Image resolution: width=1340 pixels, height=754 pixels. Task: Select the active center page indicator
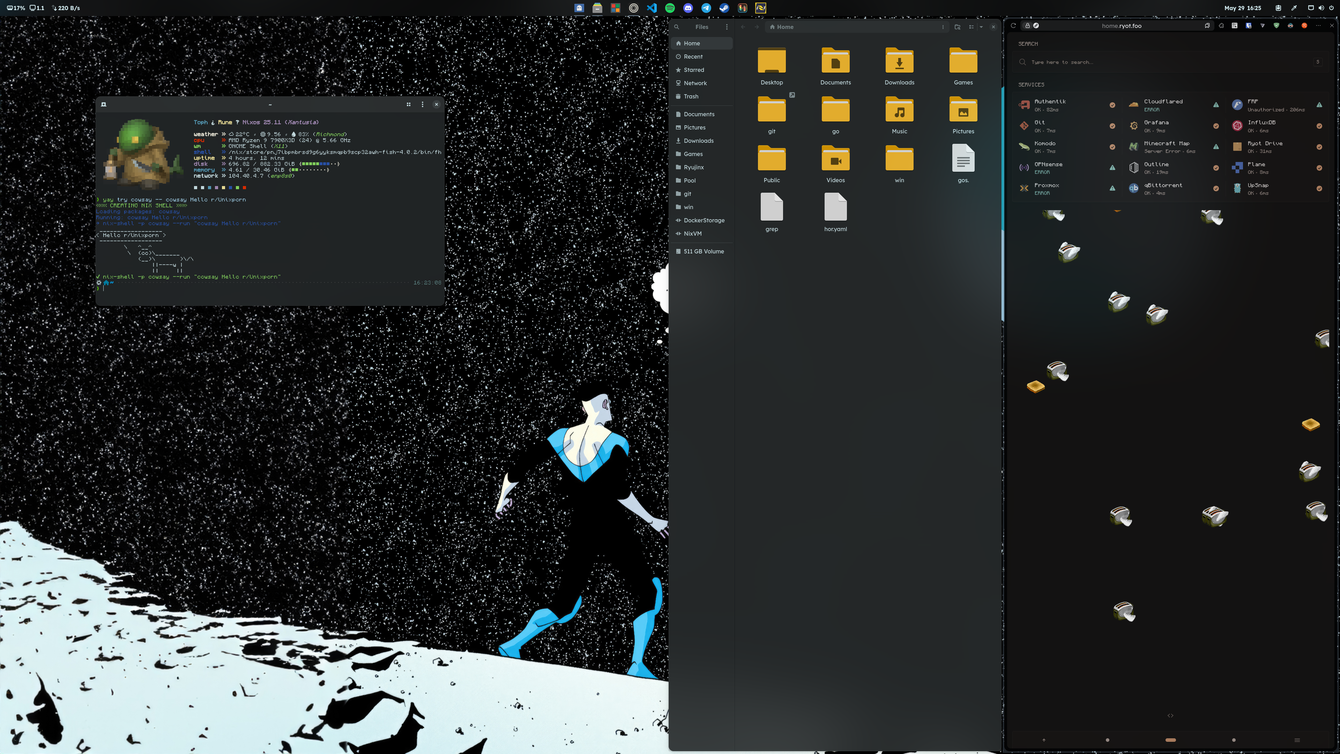click(x=1170, y=740)
